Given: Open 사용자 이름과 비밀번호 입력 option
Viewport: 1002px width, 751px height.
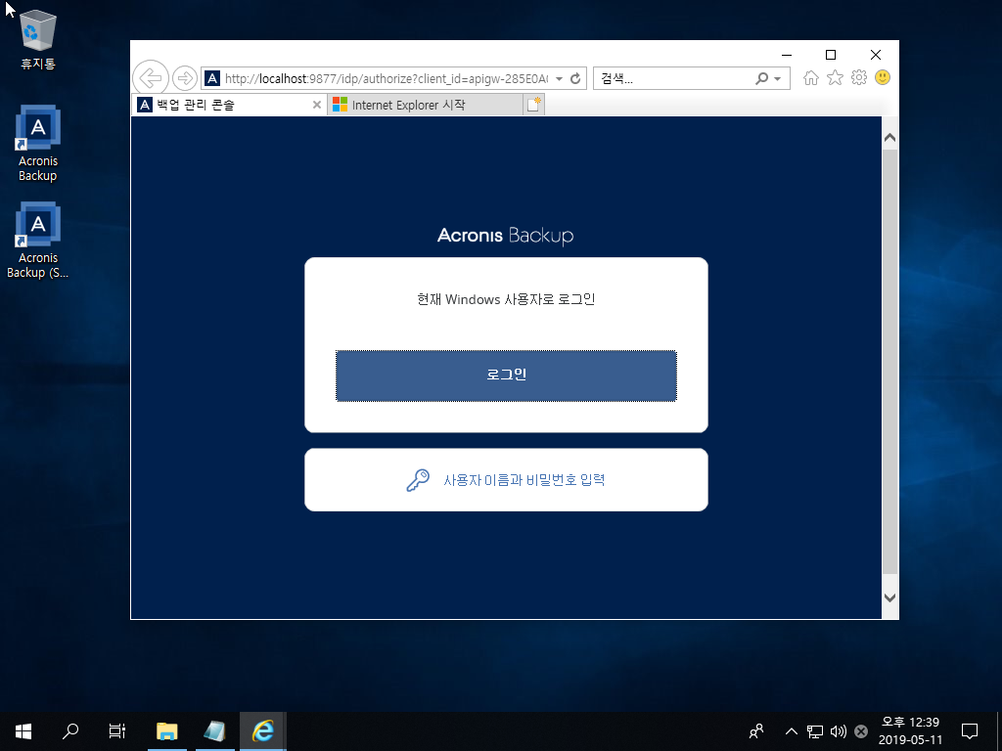Looking at the screenshot, I should coord(506,479).
